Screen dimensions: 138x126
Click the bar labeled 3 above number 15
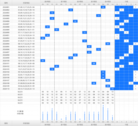(52, 115)
